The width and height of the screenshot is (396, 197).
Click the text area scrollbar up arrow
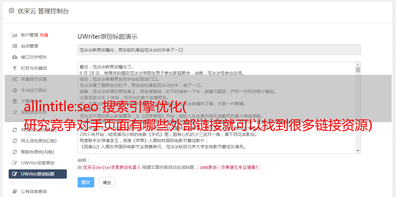pyautogui.click(x=358, y=65)
